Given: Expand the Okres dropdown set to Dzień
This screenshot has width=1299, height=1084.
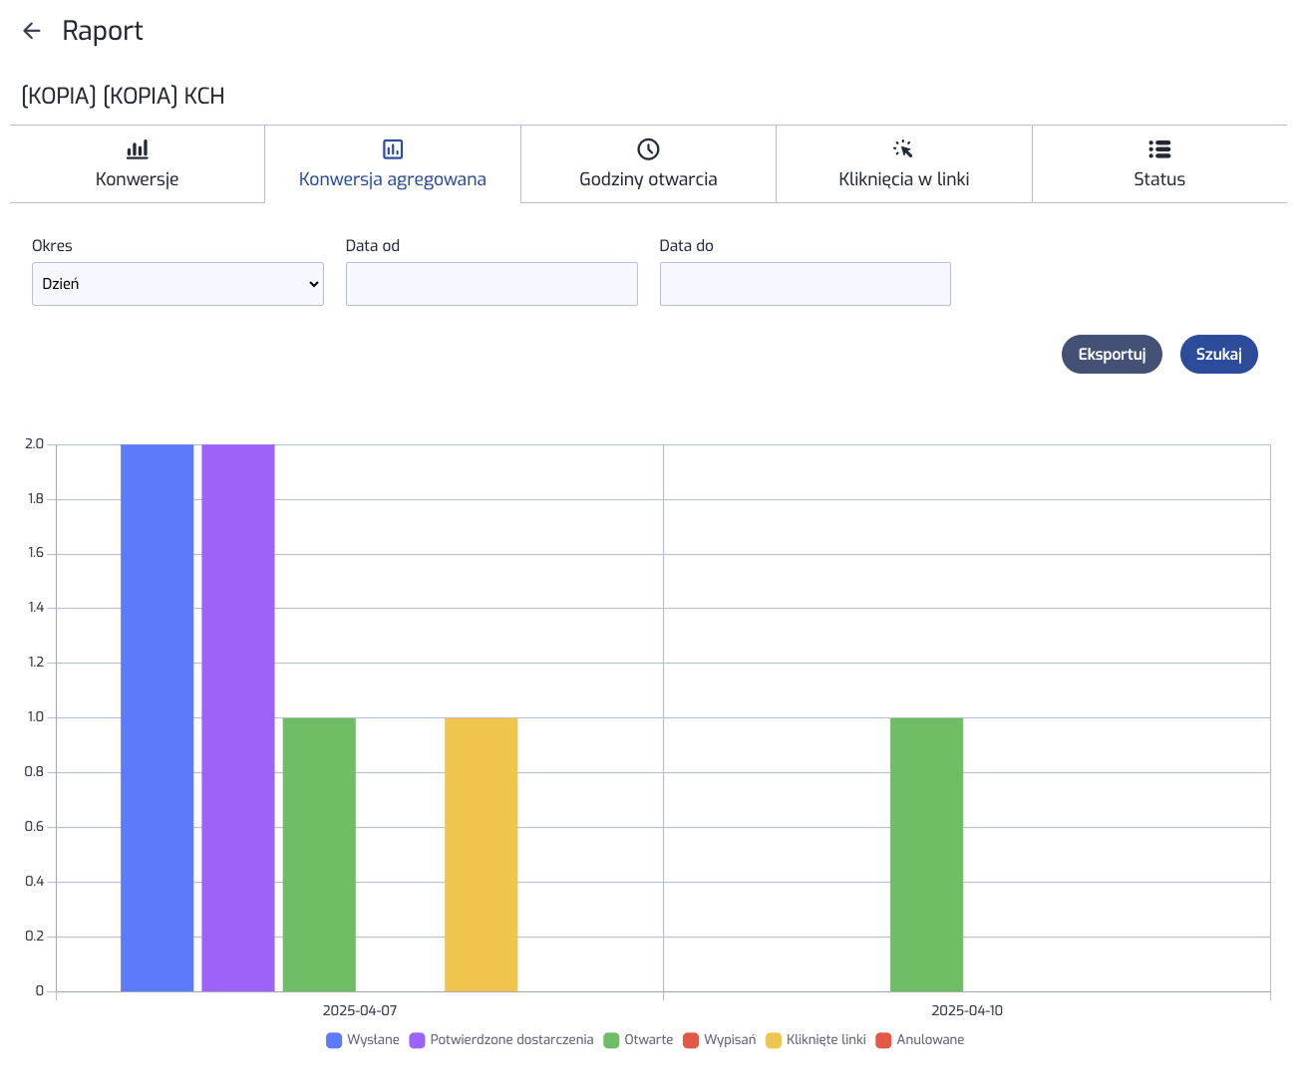Looking at the screenshot, I should [x=177, y=284].
